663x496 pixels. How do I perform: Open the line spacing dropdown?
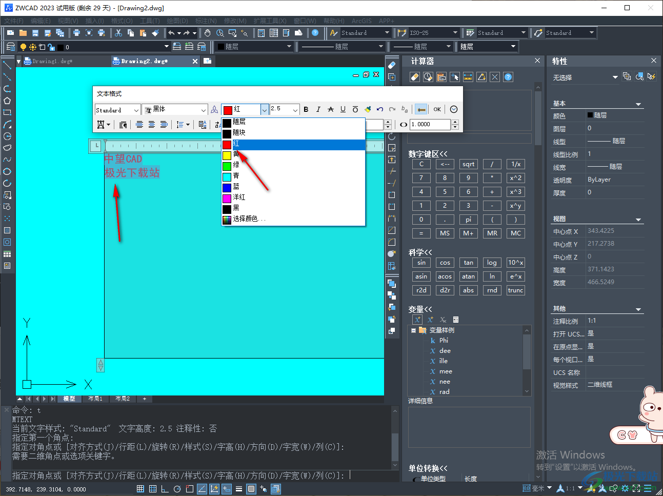click(x=183, y=125)
